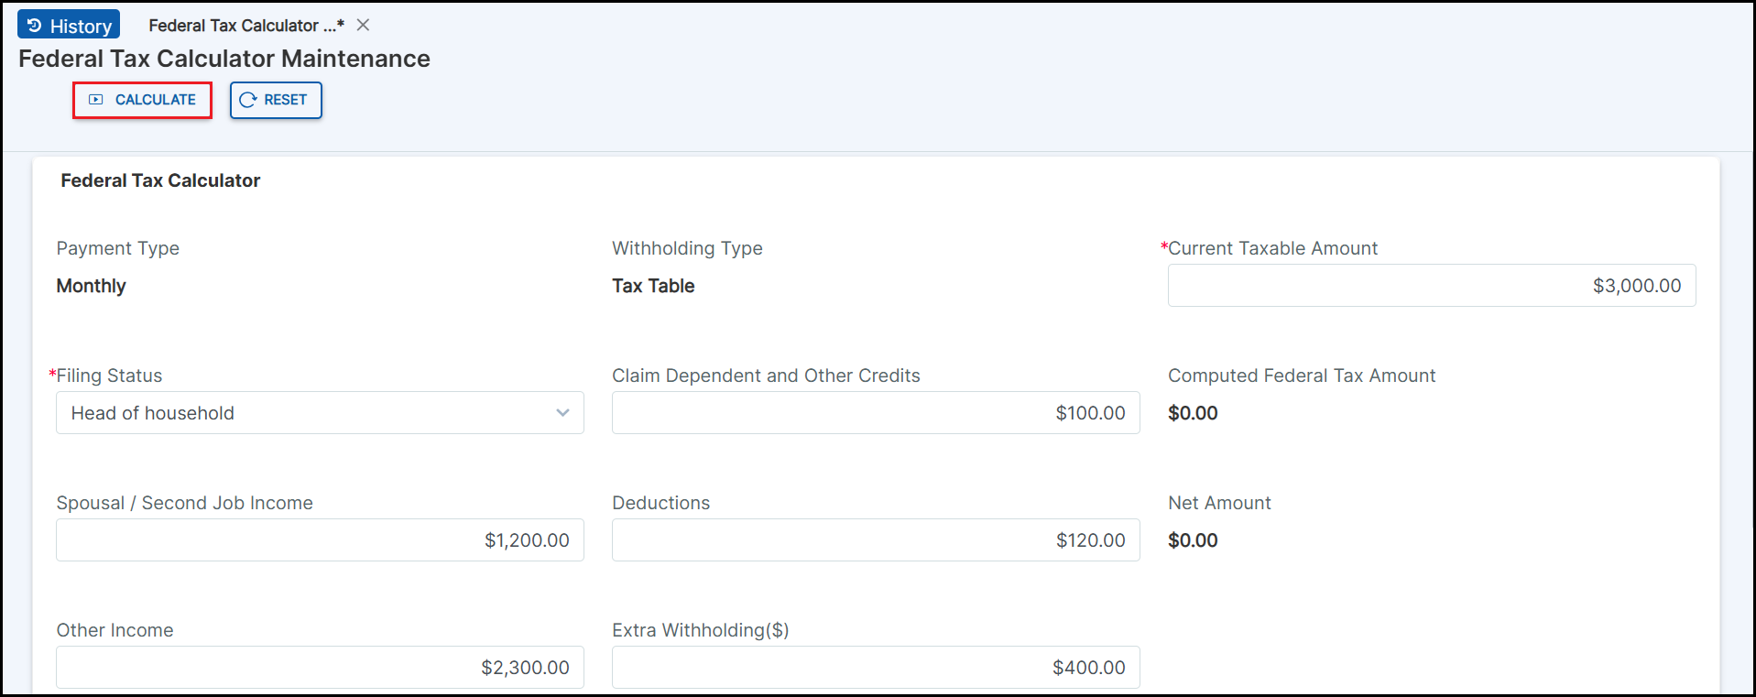1756x697 pixels.
Task: Focus the Current Taxable Amount field
Action: (1431, 286)
